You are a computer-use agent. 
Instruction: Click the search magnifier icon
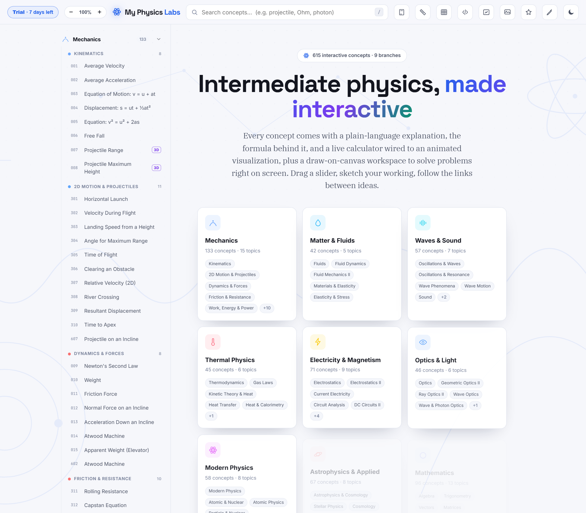coord(195,12)
